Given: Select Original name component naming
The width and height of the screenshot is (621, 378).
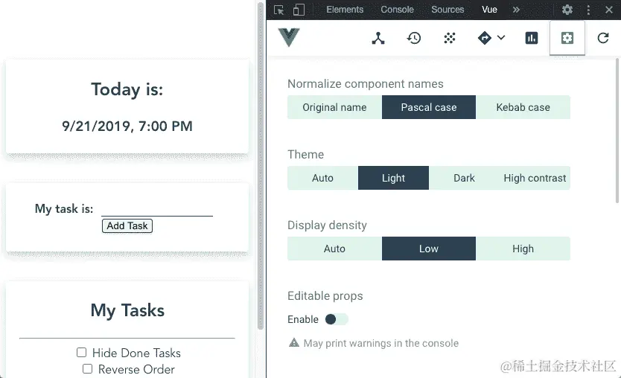Looking at the screenshot, I should pos(334,107).
